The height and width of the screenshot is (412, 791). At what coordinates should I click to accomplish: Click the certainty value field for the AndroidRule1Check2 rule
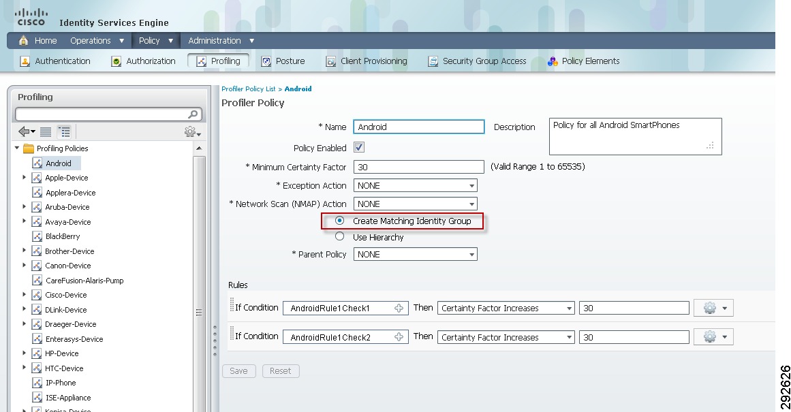pos(634,337)
